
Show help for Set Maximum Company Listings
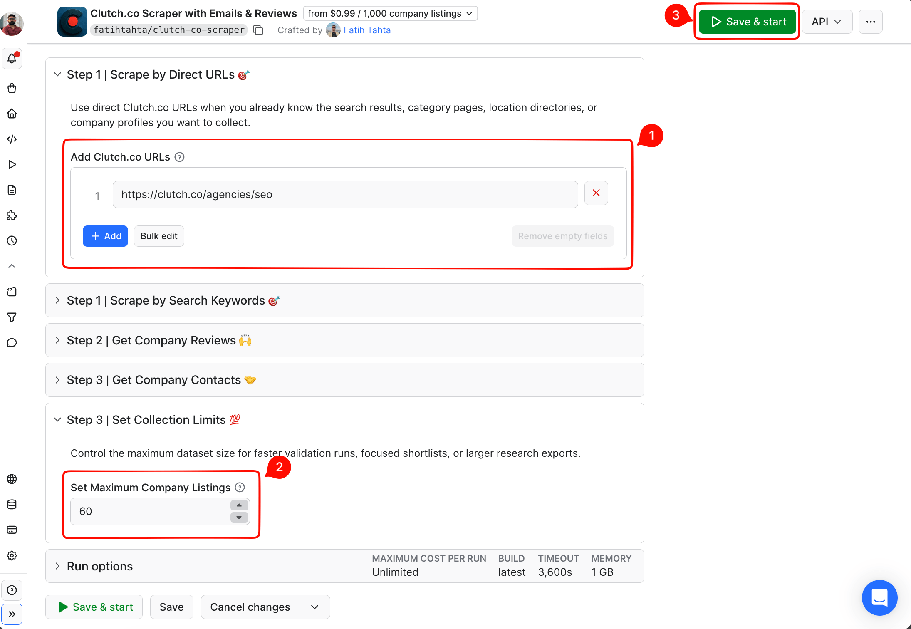240,488
